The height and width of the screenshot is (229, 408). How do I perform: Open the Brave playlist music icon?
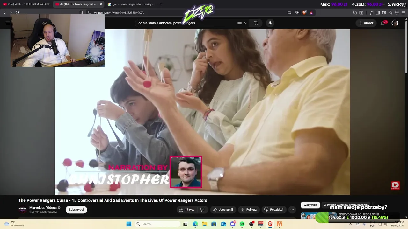tap(371, 13)
